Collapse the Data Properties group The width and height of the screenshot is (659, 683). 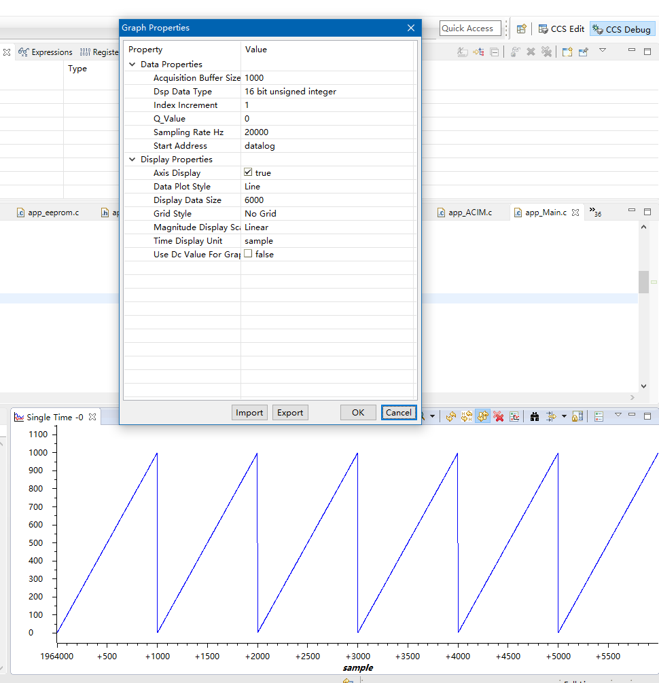pos(132,64)
